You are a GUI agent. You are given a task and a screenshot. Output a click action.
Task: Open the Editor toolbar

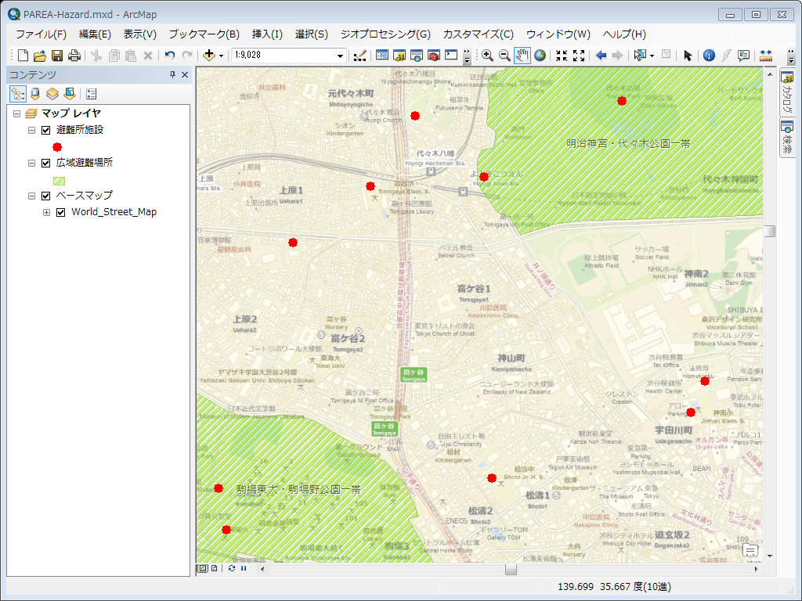[x=360, y=56]
